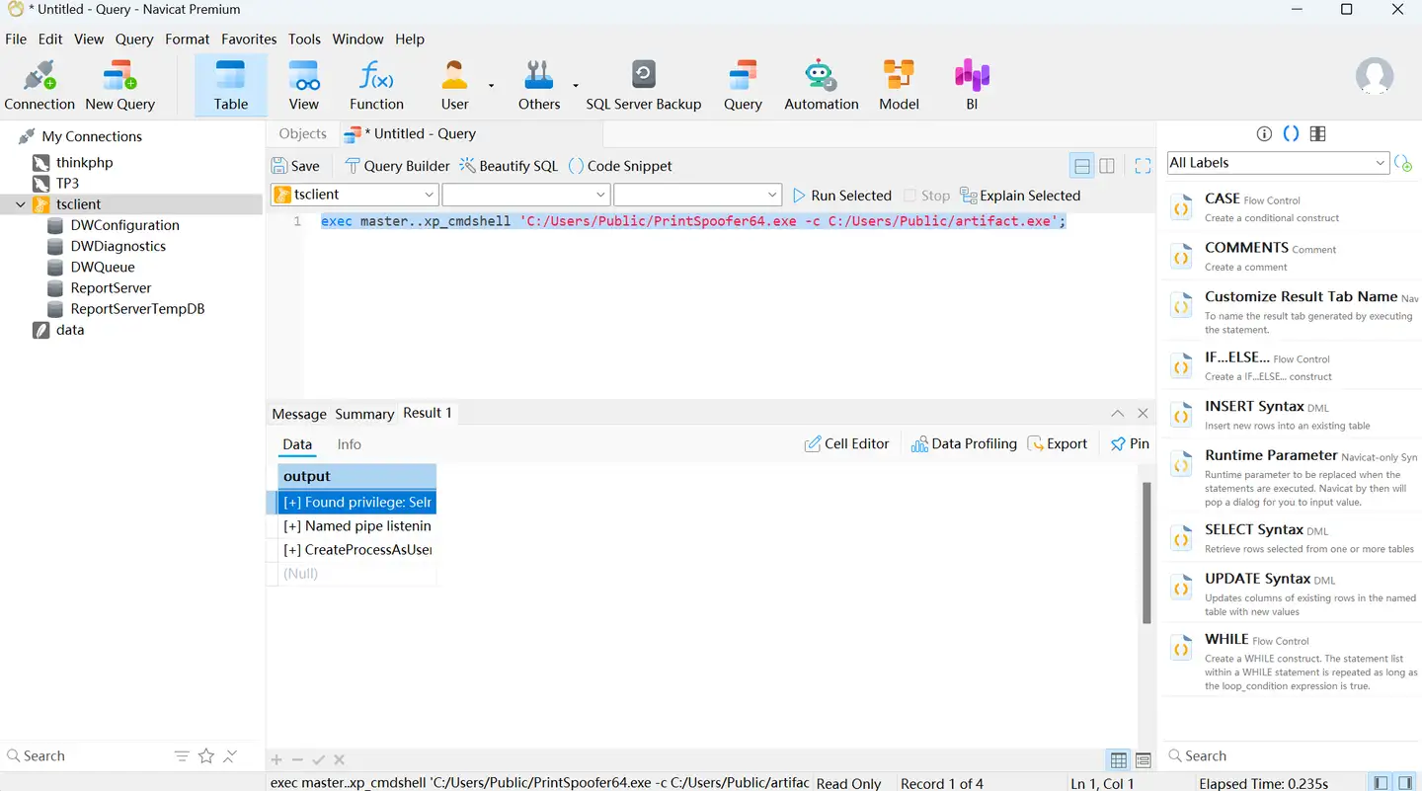Toggle the right snippets pane from the status bar
The width and height of the screenshot is (1422, 791).
[x=1405, y=783]
